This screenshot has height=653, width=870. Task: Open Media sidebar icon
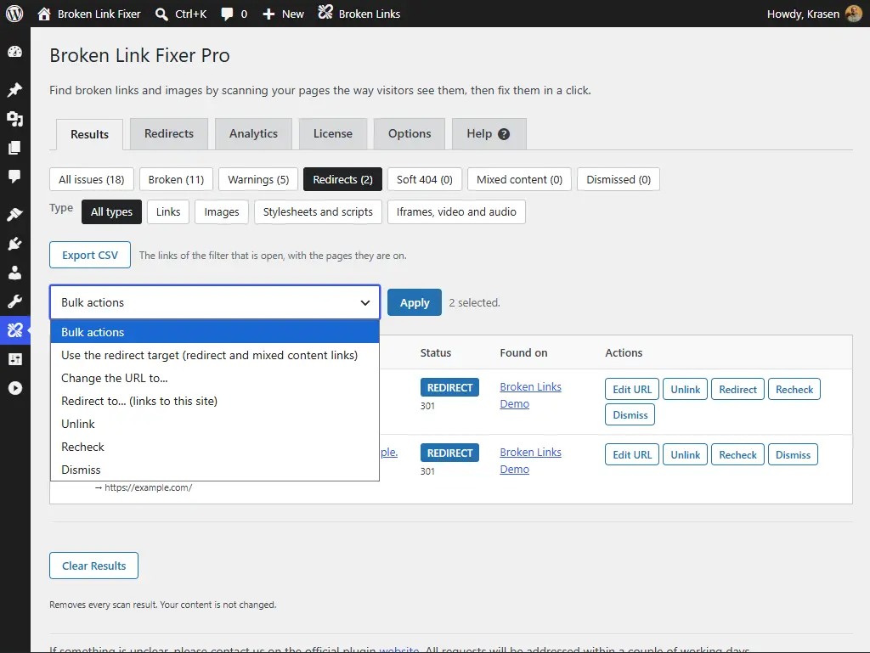pos(15,119)
